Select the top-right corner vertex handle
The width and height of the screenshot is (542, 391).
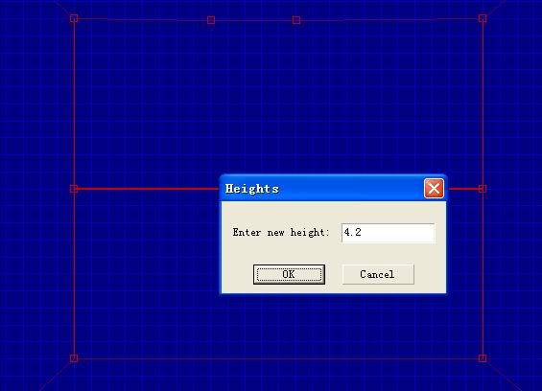pos(483,18)
